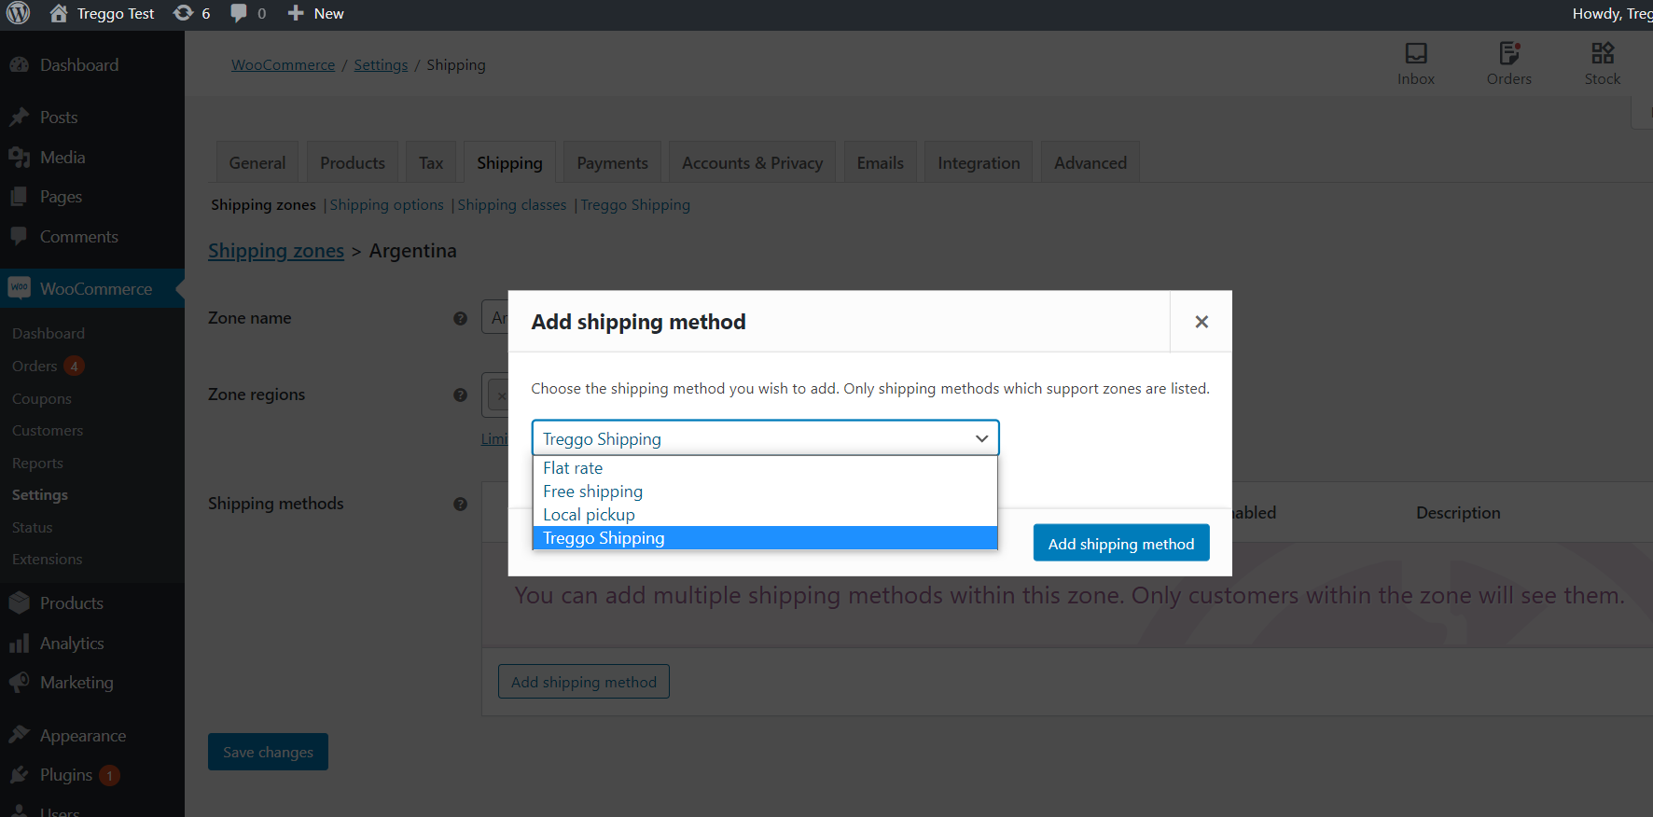Image resolution: width=1653 pixels, height=817 pixels.
Task: Click the help icon beside Zone regions
Action: point(460,395)
